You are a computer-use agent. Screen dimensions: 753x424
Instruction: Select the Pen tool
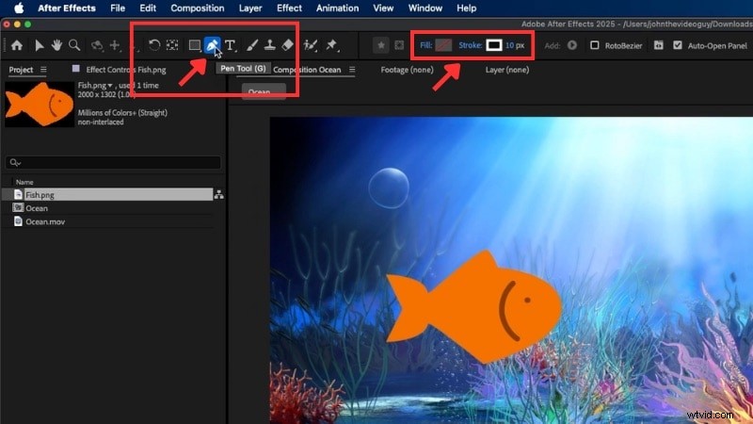coord(213,45)
